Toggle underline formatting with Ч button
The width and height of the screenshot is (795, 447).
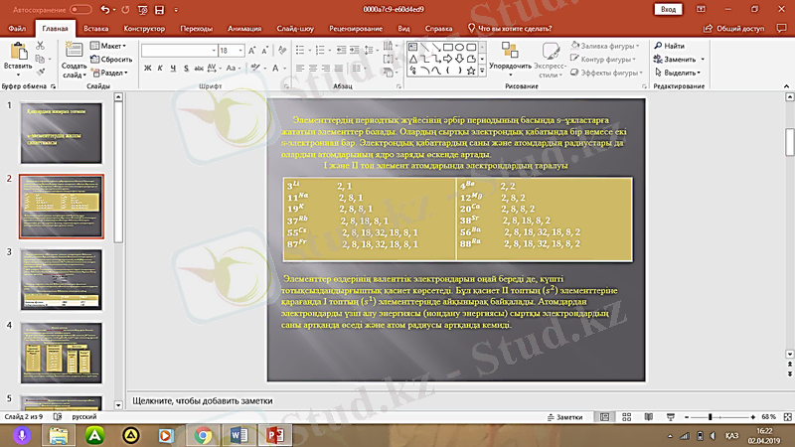[173, 69]
